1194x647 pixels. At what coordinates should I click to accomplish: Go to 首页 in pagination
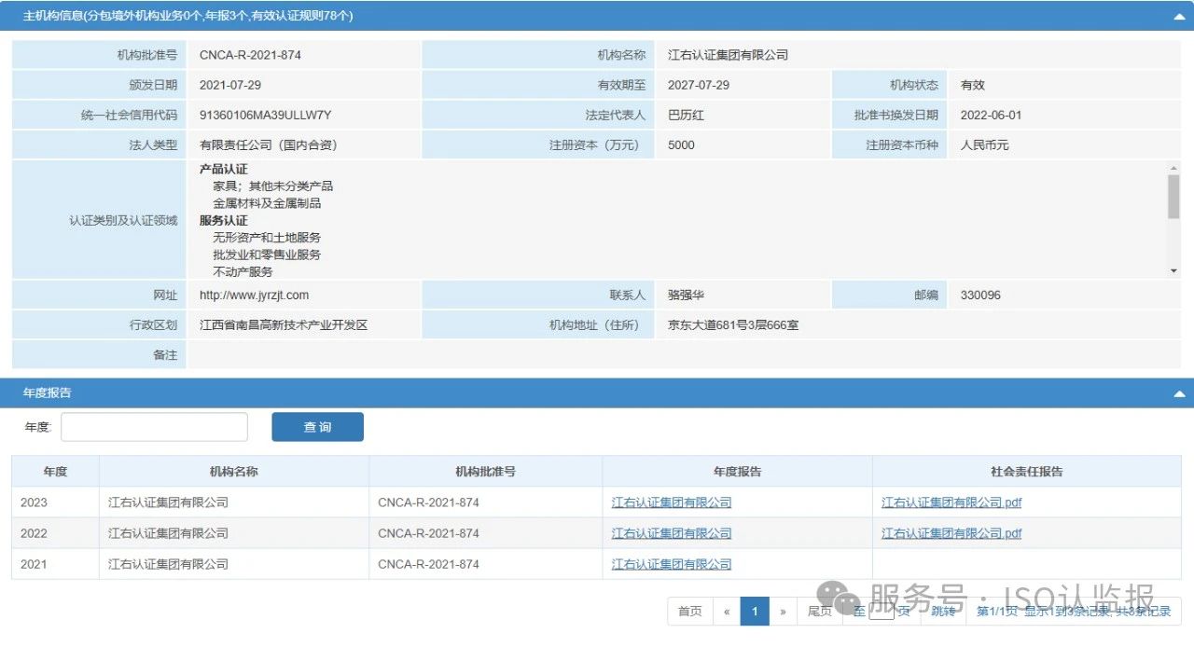point(690,612)
